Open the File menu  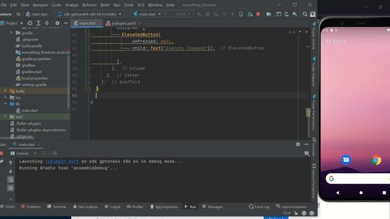[4, 5]
